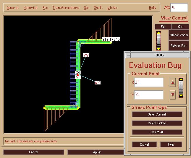Click the View Control zoom slider
Viewport: 191px width, 158px height.
(x=158, y=40)
